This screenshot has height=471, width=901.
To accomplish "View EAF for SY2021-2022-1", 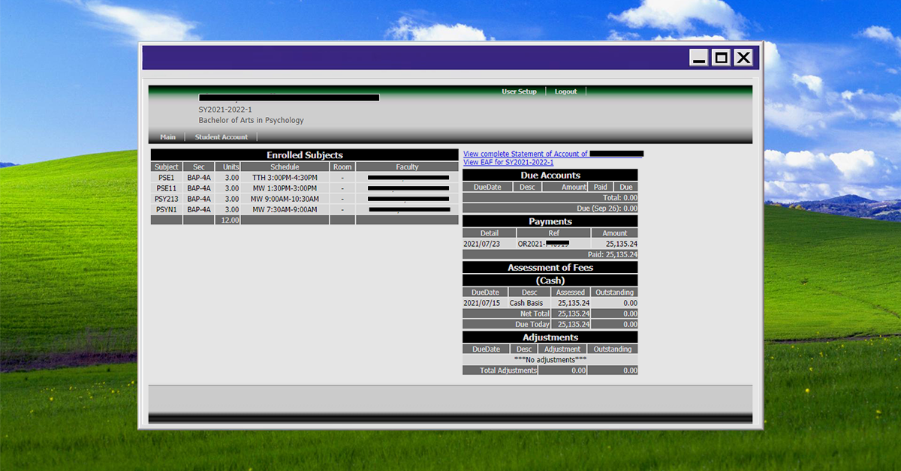I will tap(508, 162).
